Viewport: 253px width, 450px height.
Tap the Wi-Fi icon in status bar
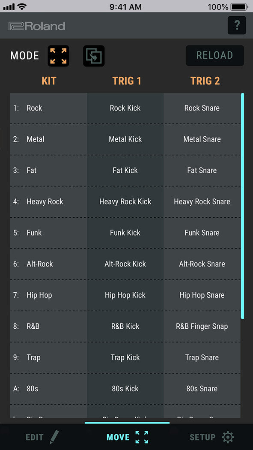[22, 7]
